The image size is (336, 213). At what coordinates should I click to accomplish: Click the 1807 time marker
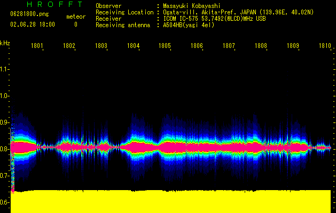(229, 46)
